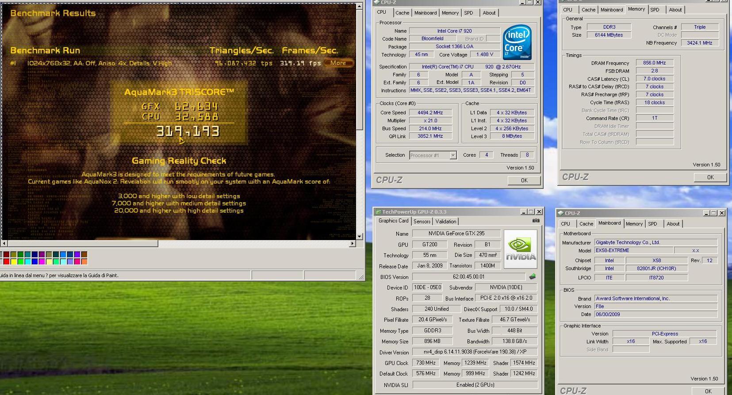This screenshot has height=395, width=732.
Task: Minimize the GPU-Z window
Action: [524, 212]
